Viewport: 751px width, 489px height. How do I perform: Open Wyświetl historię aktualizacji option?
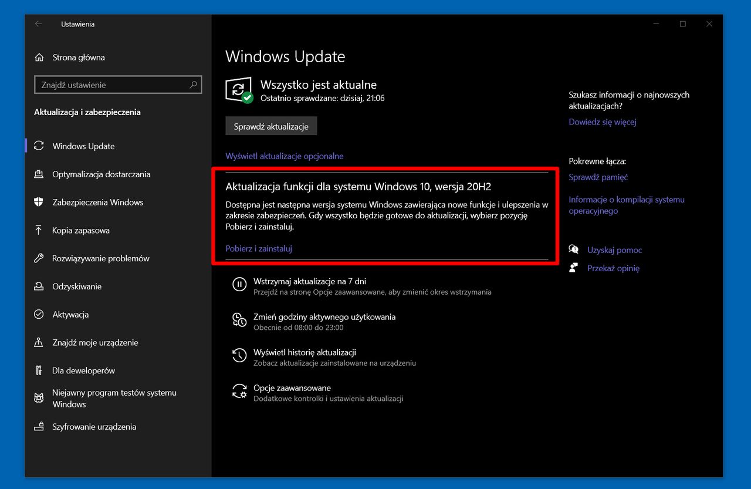point(305,352)
